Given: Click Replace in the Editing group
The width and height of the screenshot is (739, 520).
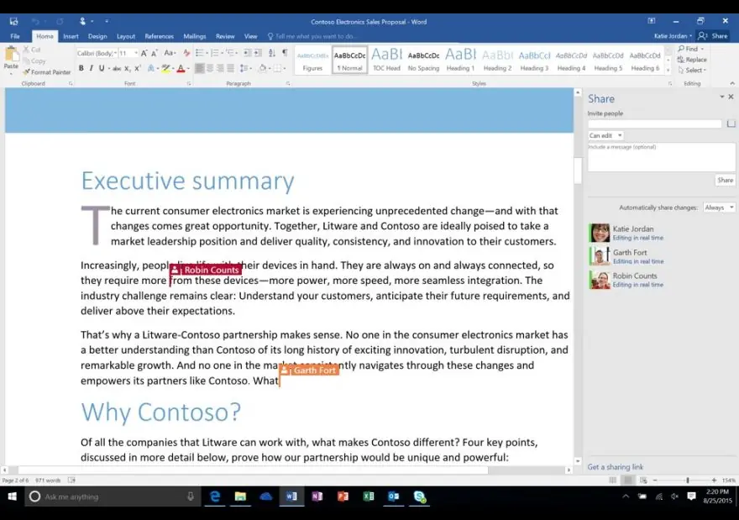Looking at the screenshot, I should [x=692, y=60].
